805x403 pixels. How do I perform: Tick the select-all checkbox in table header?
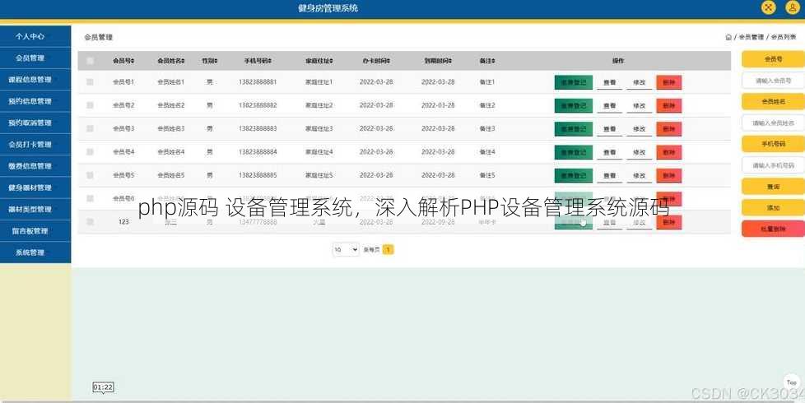91,61
